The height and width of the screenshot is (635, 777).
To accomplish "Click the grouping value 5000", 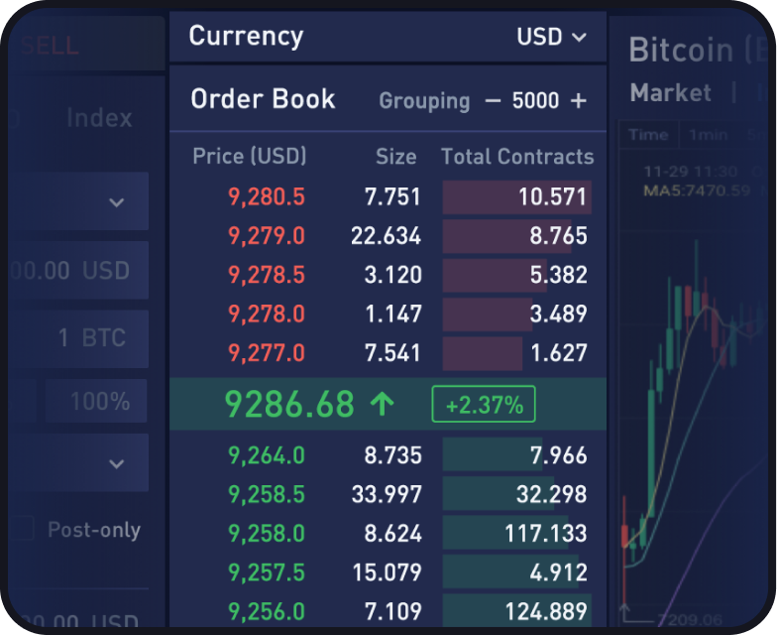I will point(535,101).
